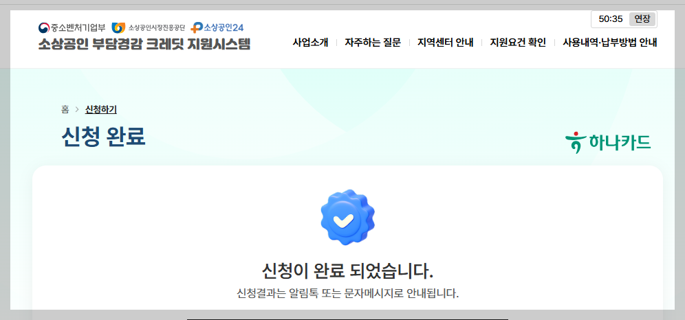Open the 지원요건 확인 menu
The width and height of the screenshot is (685, 320).
click(x=518, y=43)
